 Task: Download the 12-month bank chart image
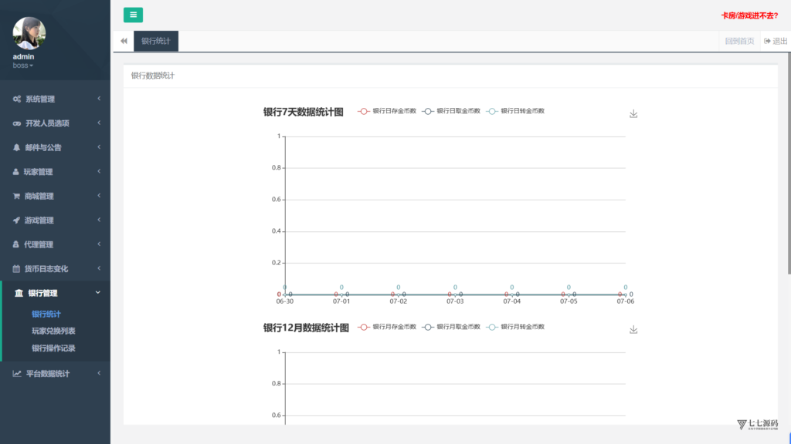pos(633,330)
